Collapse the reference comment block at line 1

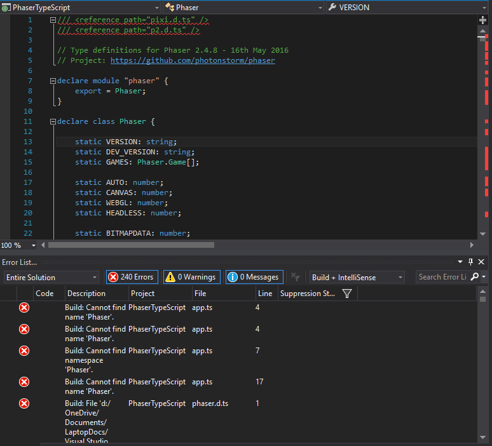click(53, 20)
